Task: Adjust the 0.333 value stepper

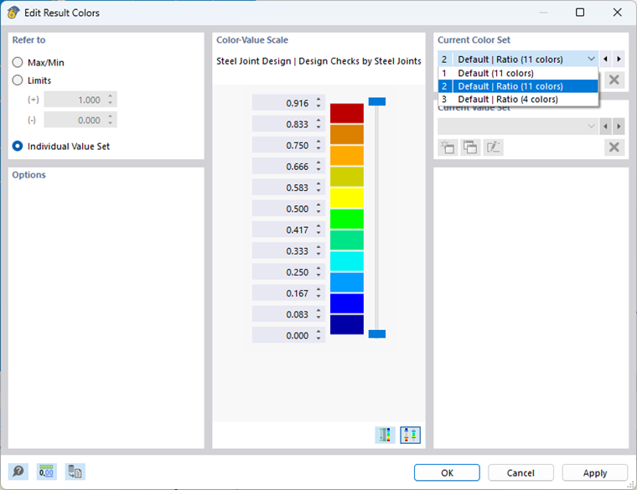Action: (x=318, y=251)
